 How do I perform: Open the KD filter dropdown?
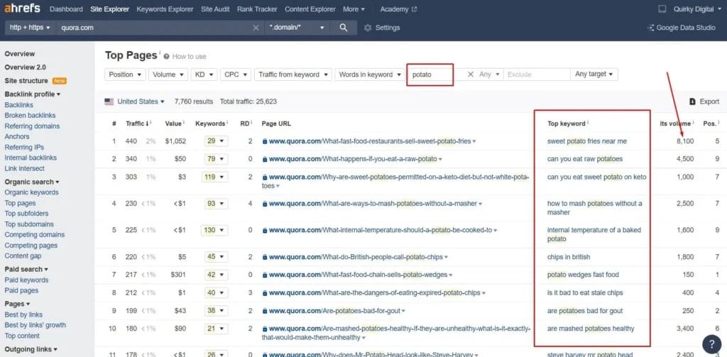(204, 75)
